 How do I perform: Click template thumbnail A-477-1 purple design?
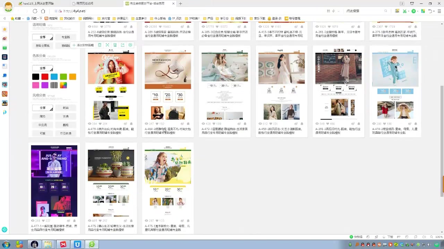click(x=54, y=181)
